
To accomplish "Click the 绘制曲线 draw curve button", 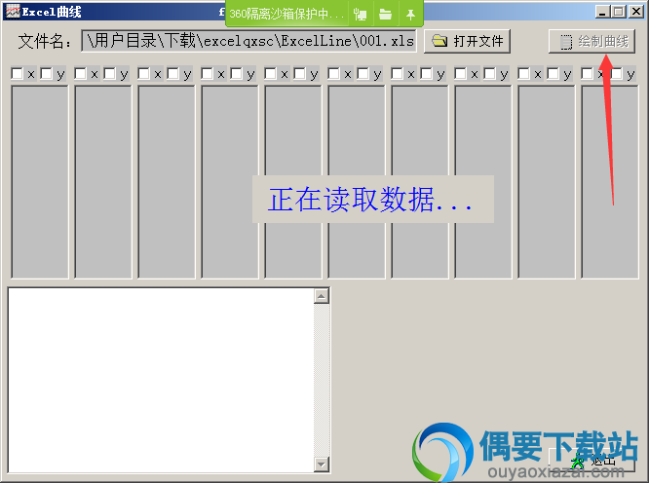I will 592,41.
